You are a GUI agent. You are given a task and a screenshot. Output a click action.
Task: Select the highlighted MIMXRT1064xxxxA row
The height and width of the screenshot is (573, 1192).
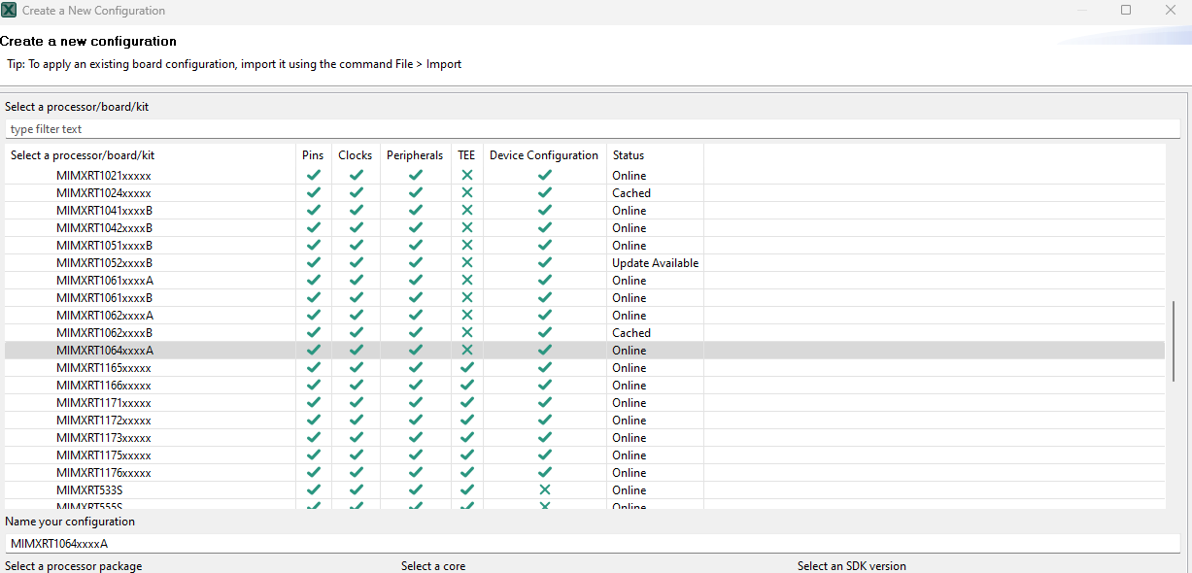(x=585, y=351)
